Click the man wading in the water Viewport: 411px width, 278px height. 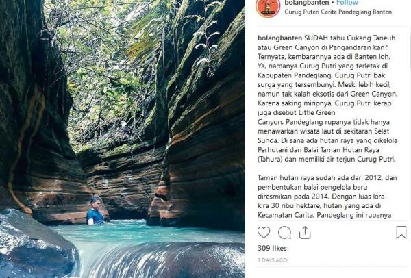pyautogui.click(x=96, y=211)
